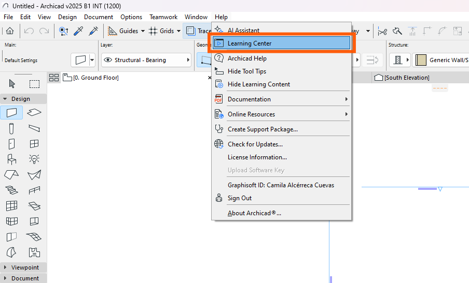This screenshot has width=469, height=283.
Task: Select the Railing tool in toolbox
Action: (34, 190)
